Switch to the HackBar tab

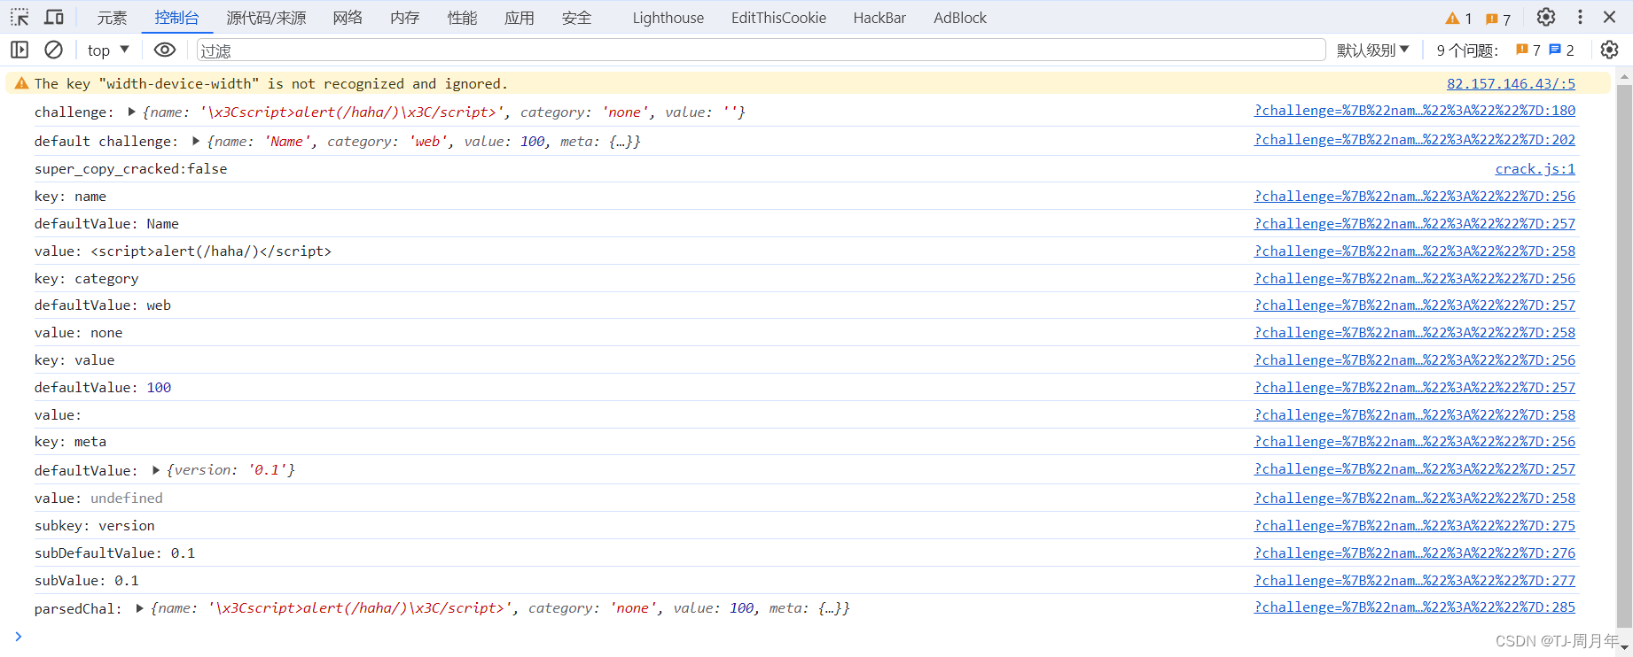point(879,18)
